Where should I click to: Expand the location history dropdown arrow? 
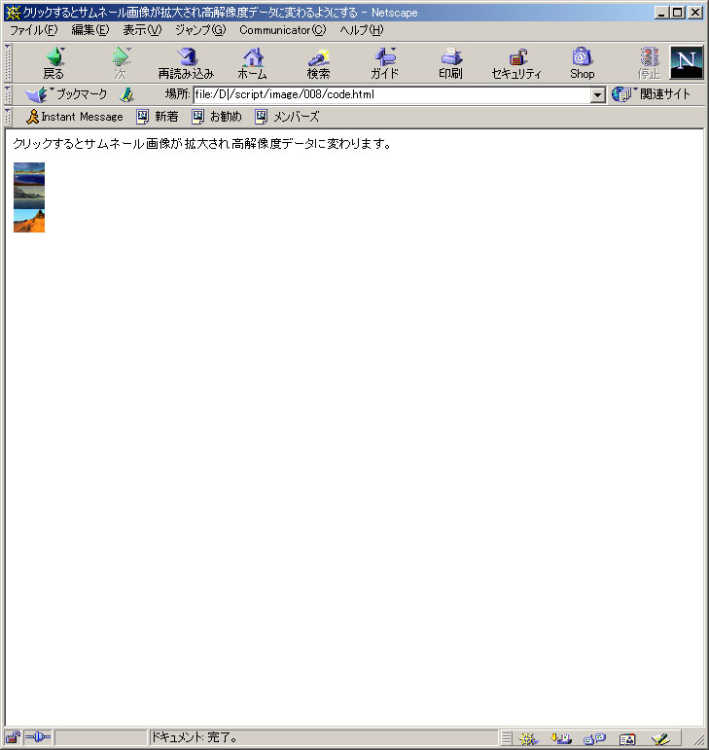(597, 94)
